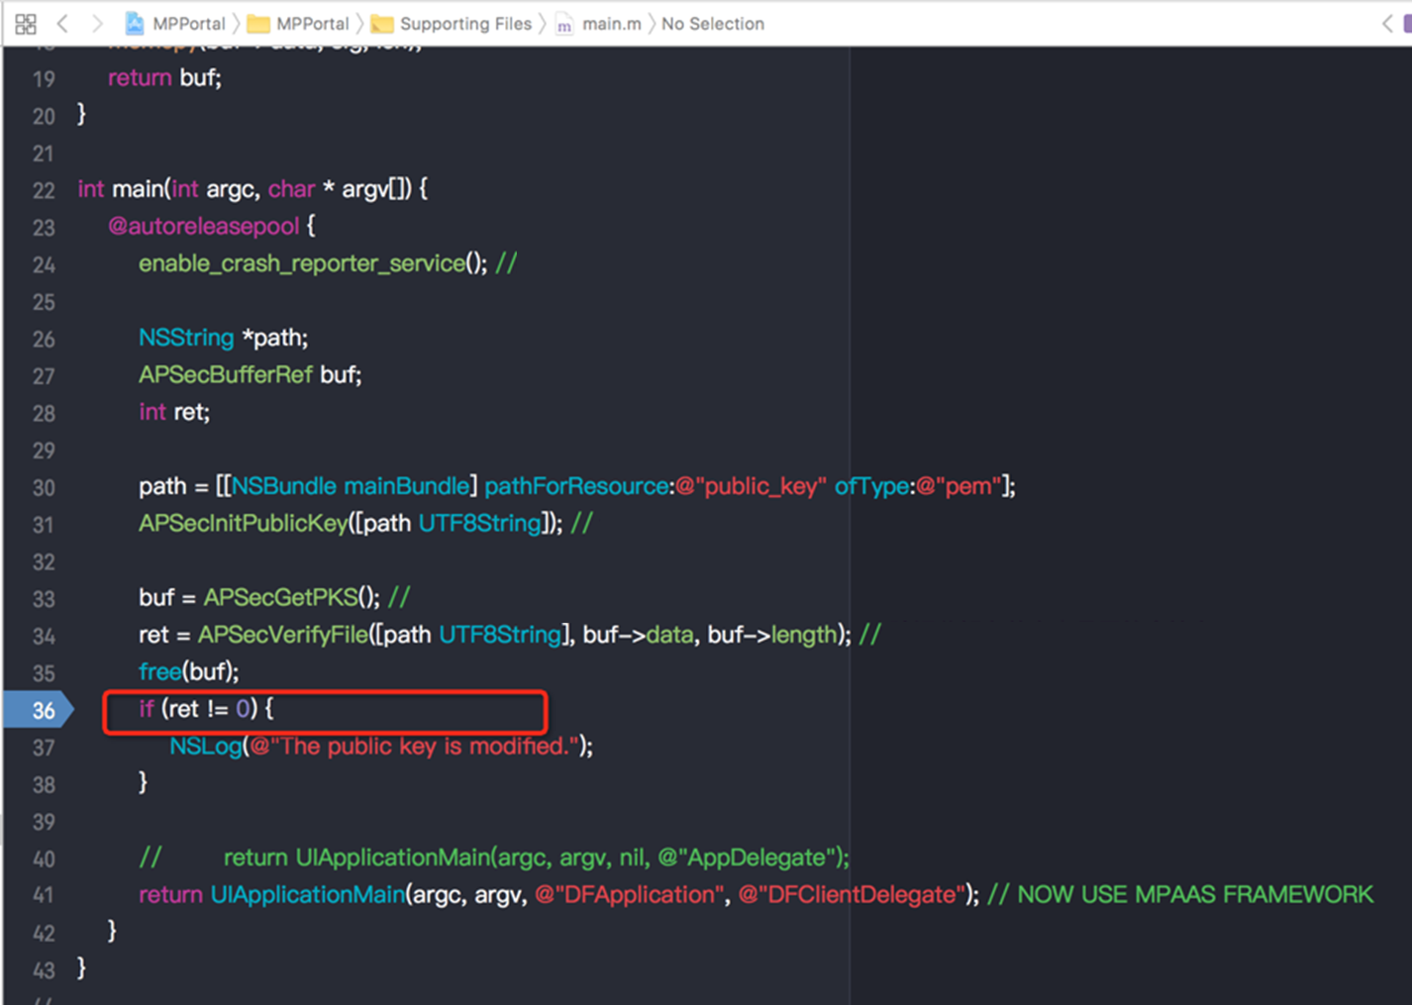
Task: Go forward to next file
Action: (x=96, y=24)
